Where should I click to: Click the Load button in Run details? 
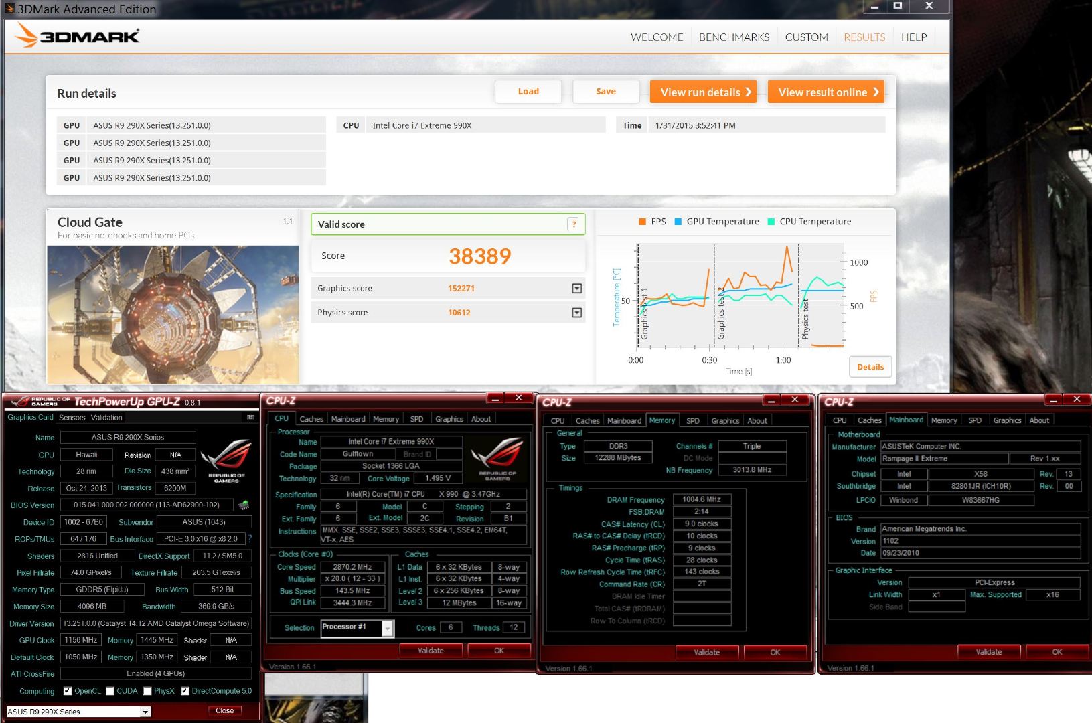point(528,92)
